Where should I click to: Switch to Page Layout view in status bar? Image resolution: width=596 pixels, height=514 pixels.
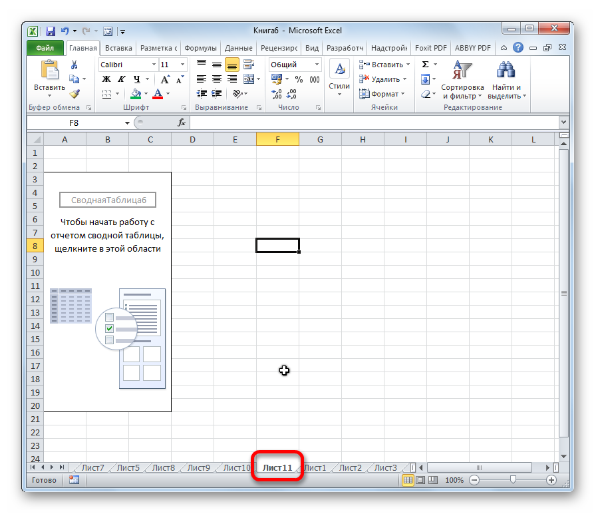click(x=420, y=480)
